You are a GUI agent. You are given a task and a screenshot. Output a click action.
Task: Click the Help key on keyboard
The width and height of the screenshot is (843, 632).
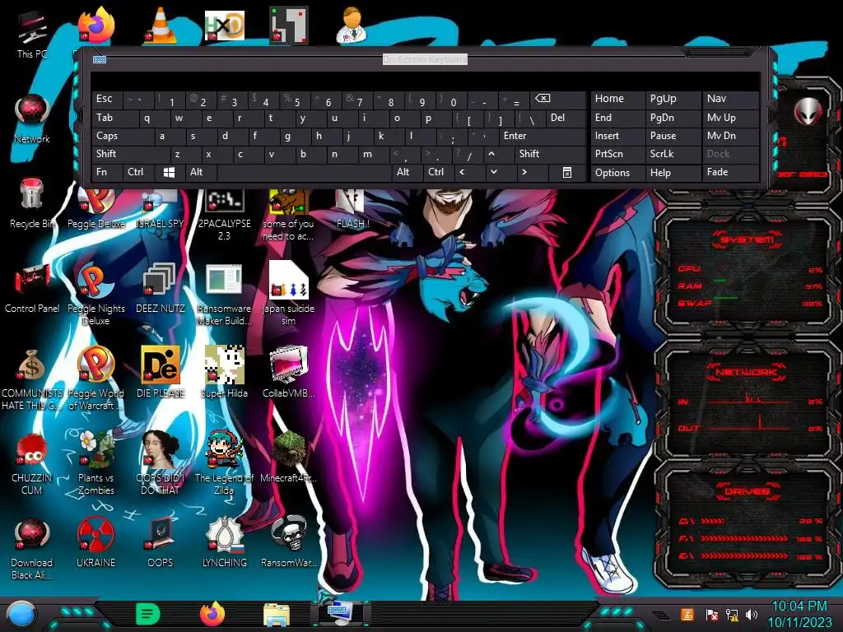click(x=673, y=173)
